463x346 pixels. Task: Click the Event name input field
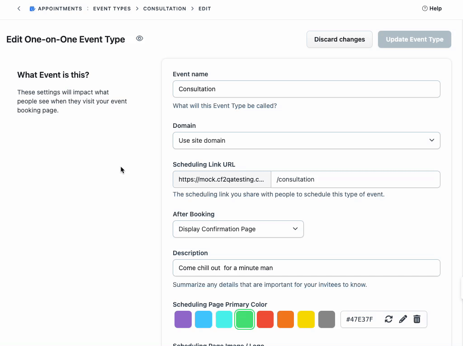306,89
